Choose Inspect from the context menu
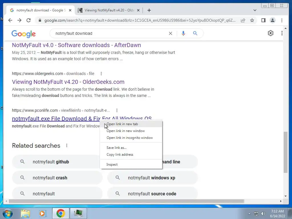Viewport: 292px width, 219px height. point(131,165)
